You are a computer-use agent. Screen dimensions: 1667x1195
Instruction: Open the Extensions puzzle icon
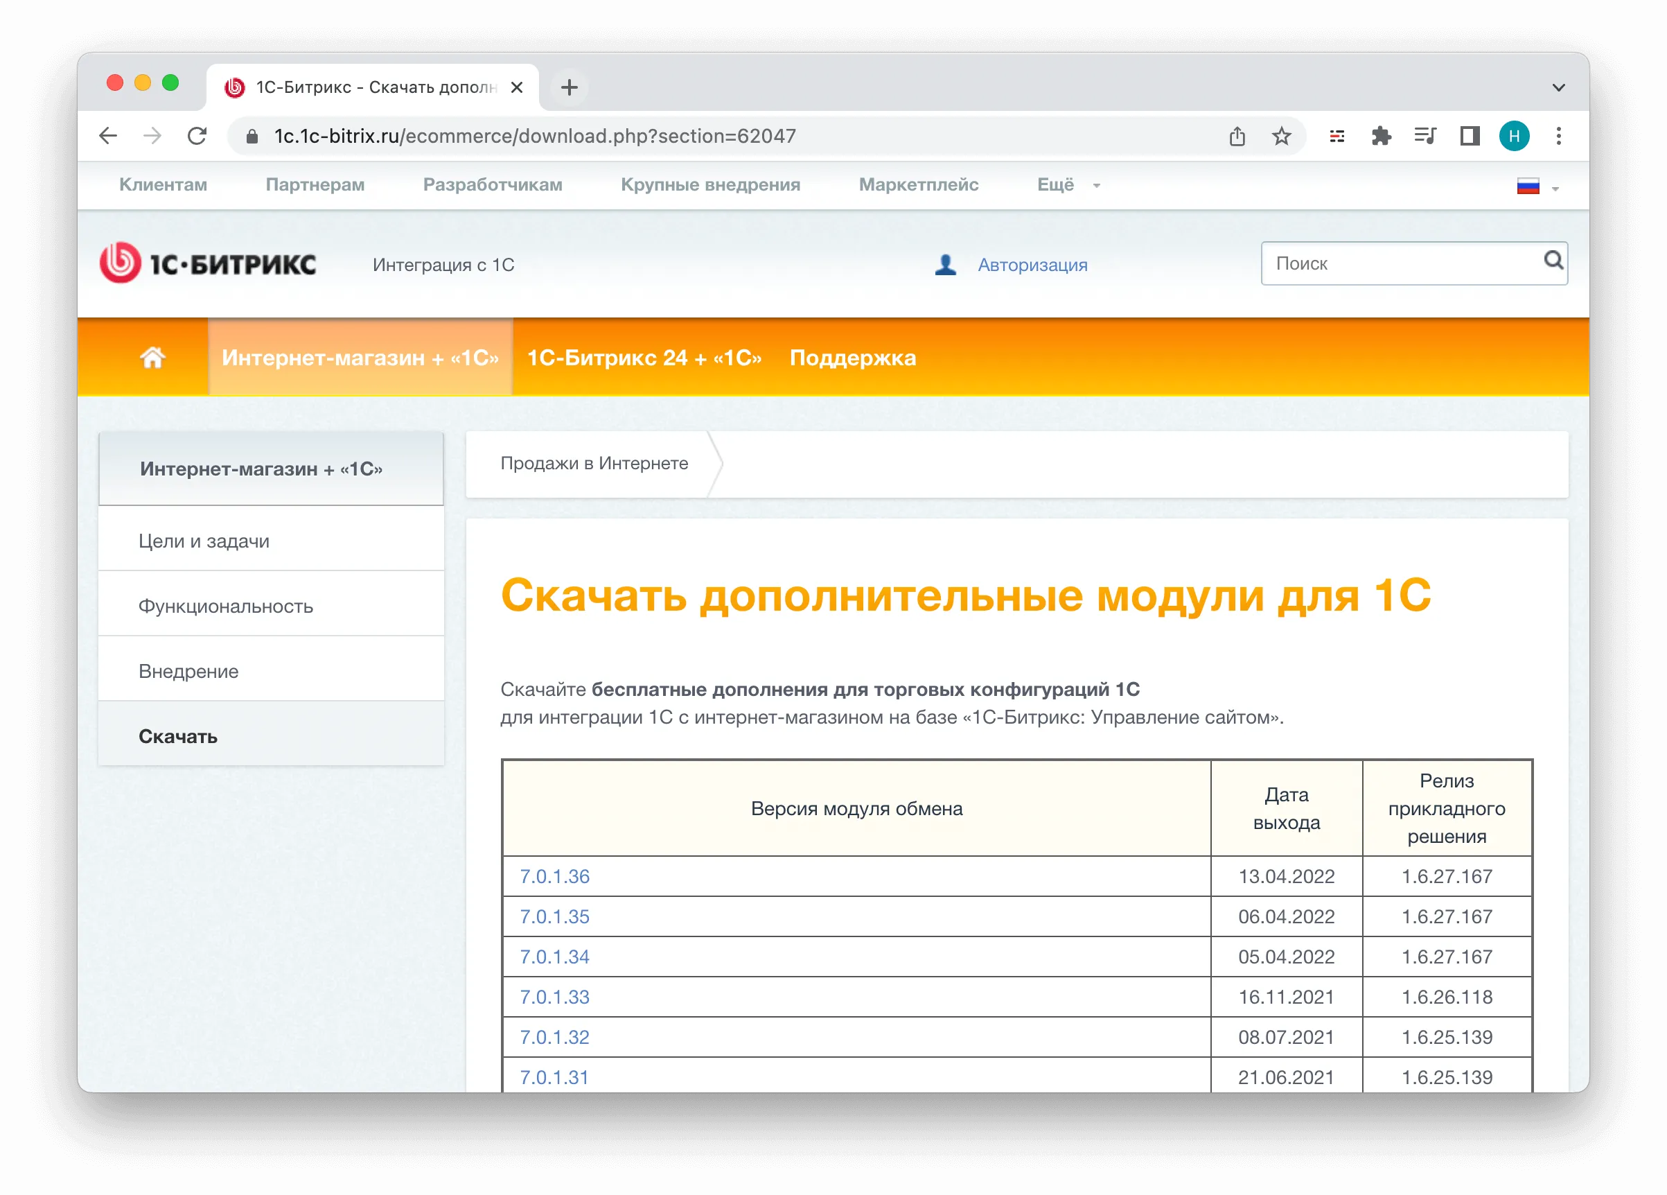1381,136
